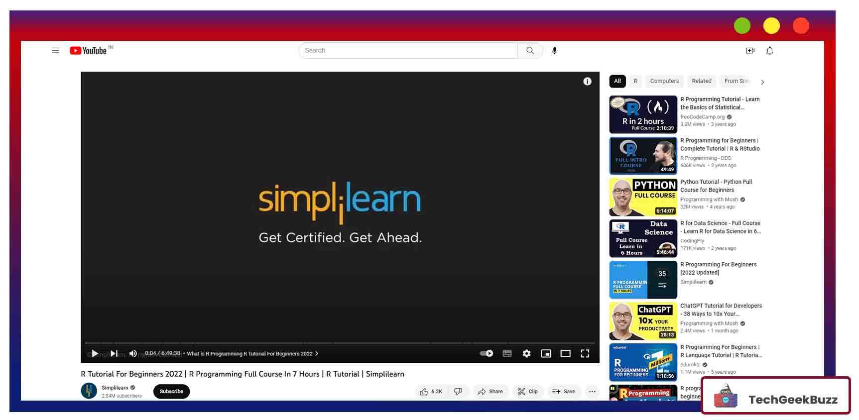Subscribe to the Simplilearn channel

click(171, 392)
